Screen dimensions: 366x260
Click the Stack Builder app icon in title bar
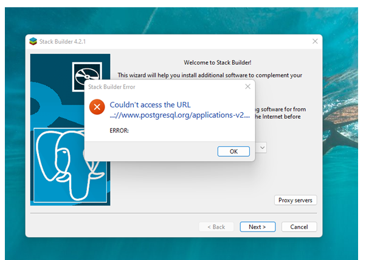click(x=33, y=41)
